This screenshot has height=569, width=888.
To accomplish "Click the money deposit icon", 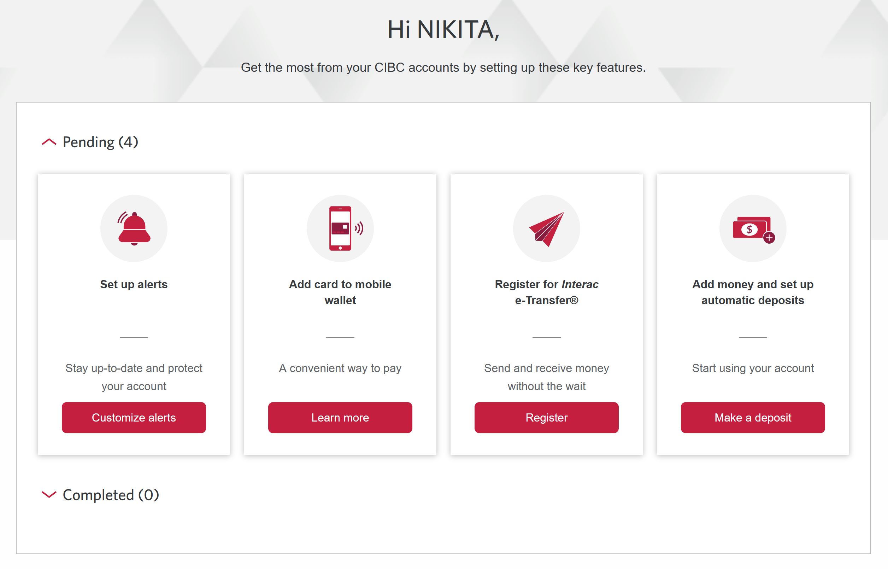I will [x=753, y=228].
